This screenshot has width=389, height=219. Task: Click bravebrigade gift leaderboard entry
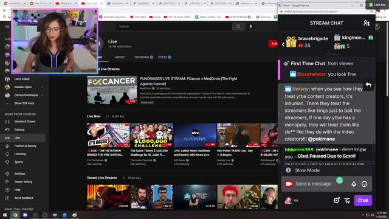point(307,42)
